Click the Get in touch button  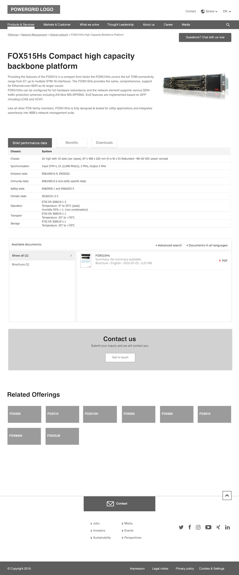click(120, 357)
